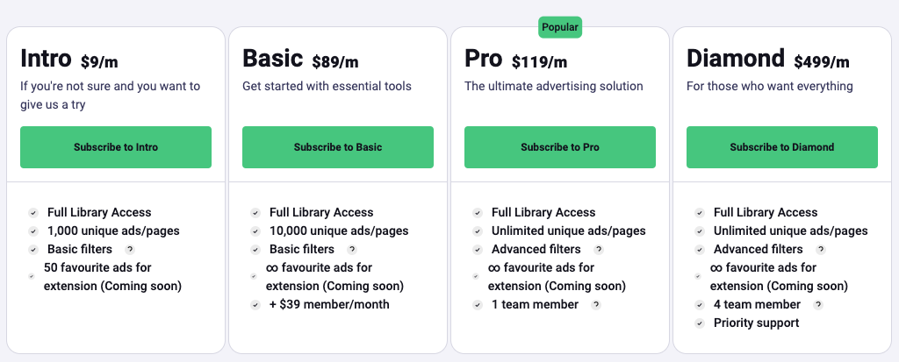Click help icon next to Pro Advanced filters

(x=599, y=250)
